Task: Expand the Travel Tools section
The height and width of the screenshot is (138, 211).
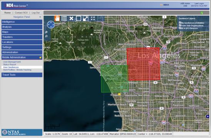Action: (22, 75)
